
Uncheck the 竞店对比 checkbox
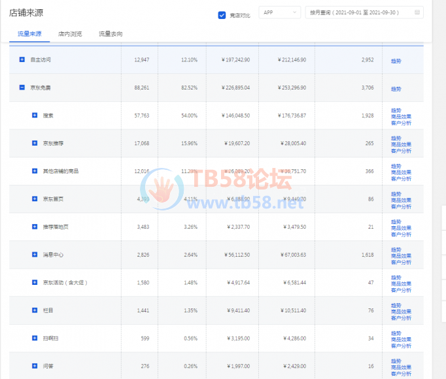(222, 15)
